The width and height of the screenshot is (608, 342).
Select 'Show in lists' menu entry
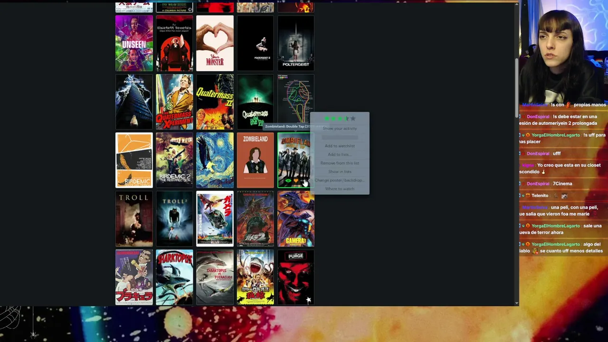340,171
